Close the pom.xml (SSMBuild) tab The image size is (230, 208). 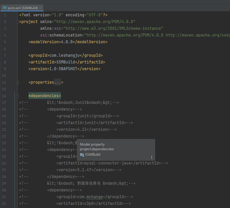click(x=41, y=8)
